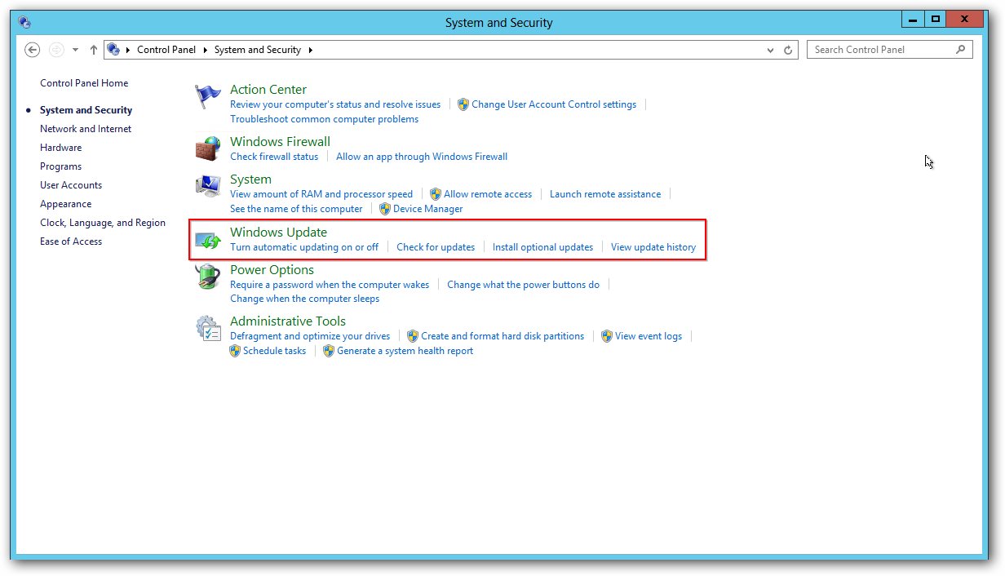The image size is (1005, 576).
Task: Click Change when the computer sleeps
Action: point(305,299)
